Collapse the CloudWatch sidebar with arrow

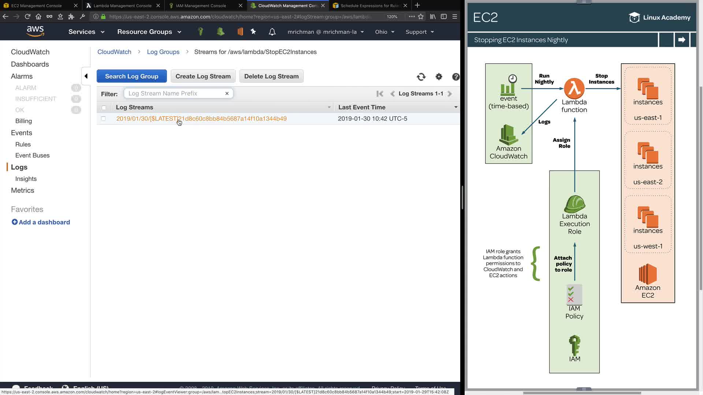[x=86, y=76]
